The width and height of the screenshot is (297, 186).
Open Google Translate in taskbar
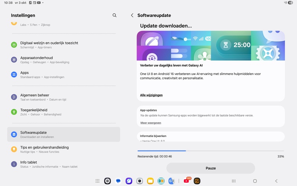pyautogui.click(x=172, y=181)
